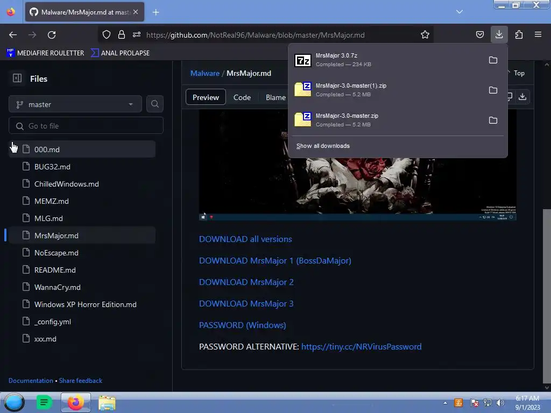Show MrsMajor-3.0-master.zip in folder
This screenshot has height=413, width=551.
point(493,120)
